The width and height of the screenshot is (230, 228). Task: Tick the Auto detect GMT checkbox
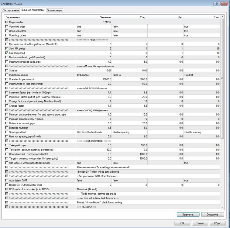click(x=6, y=181)
